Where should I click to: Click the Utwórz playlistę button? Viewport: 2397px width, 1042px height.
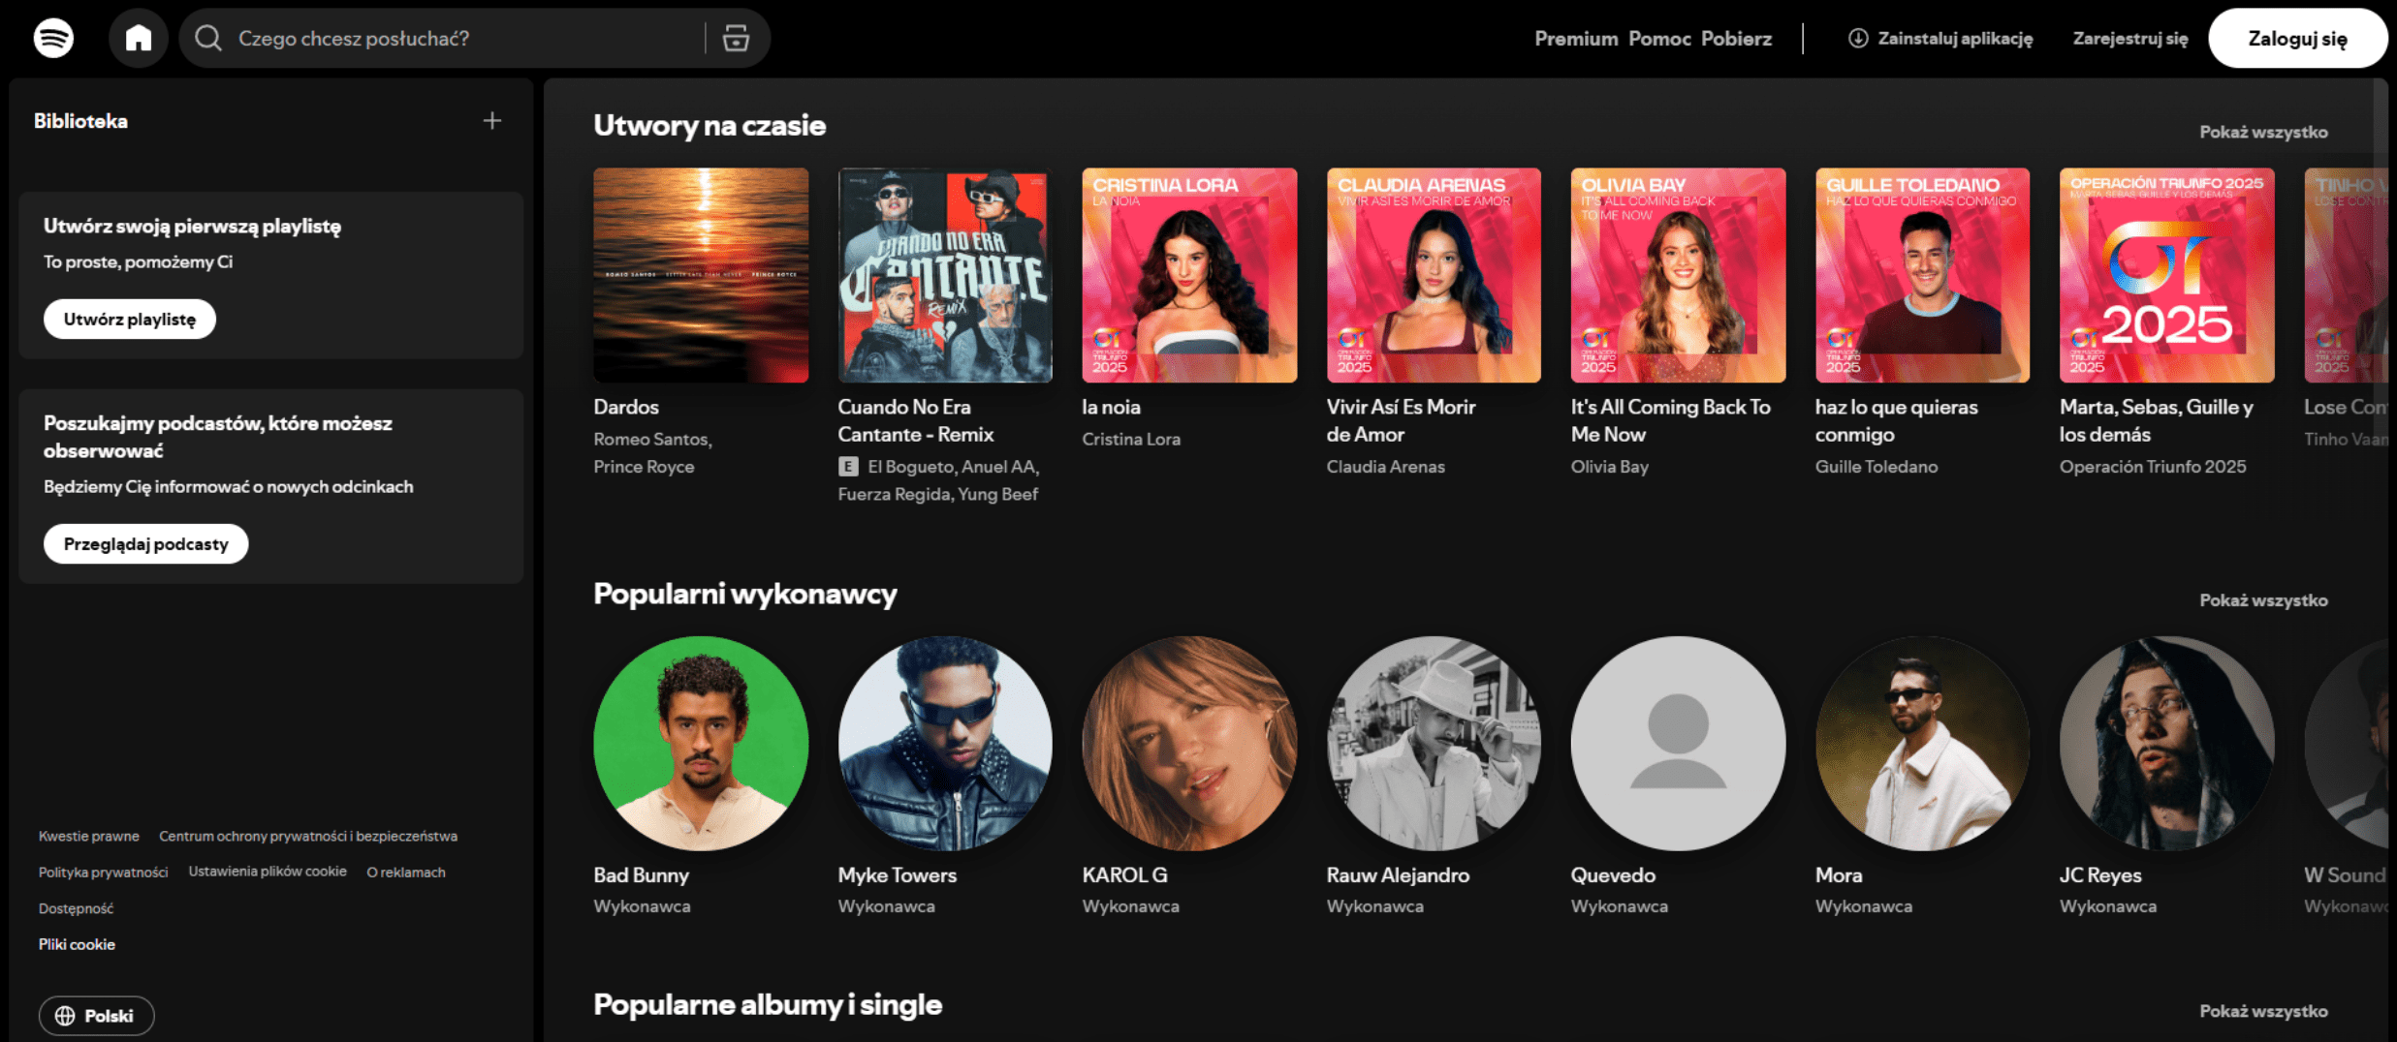[x=130, y=320]
